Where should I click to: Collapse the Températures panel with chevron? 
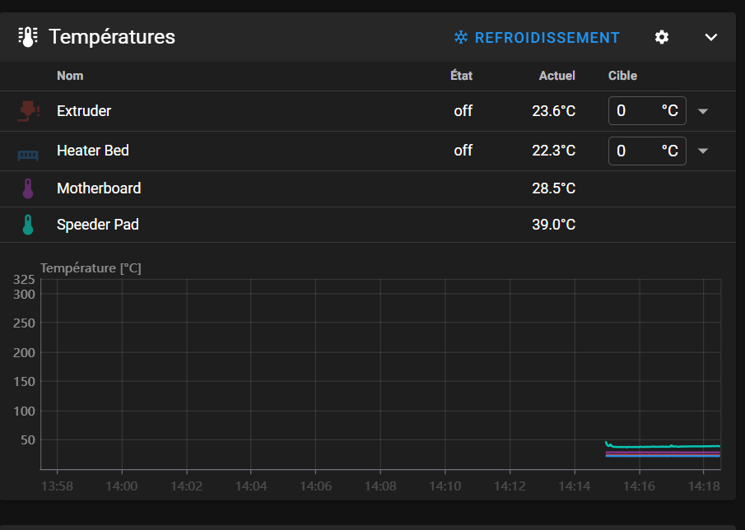point(710,37)
